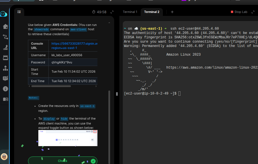Open the leaderboard podium icon
This screenshot has height=164, width=258.
tap(5, 68)
